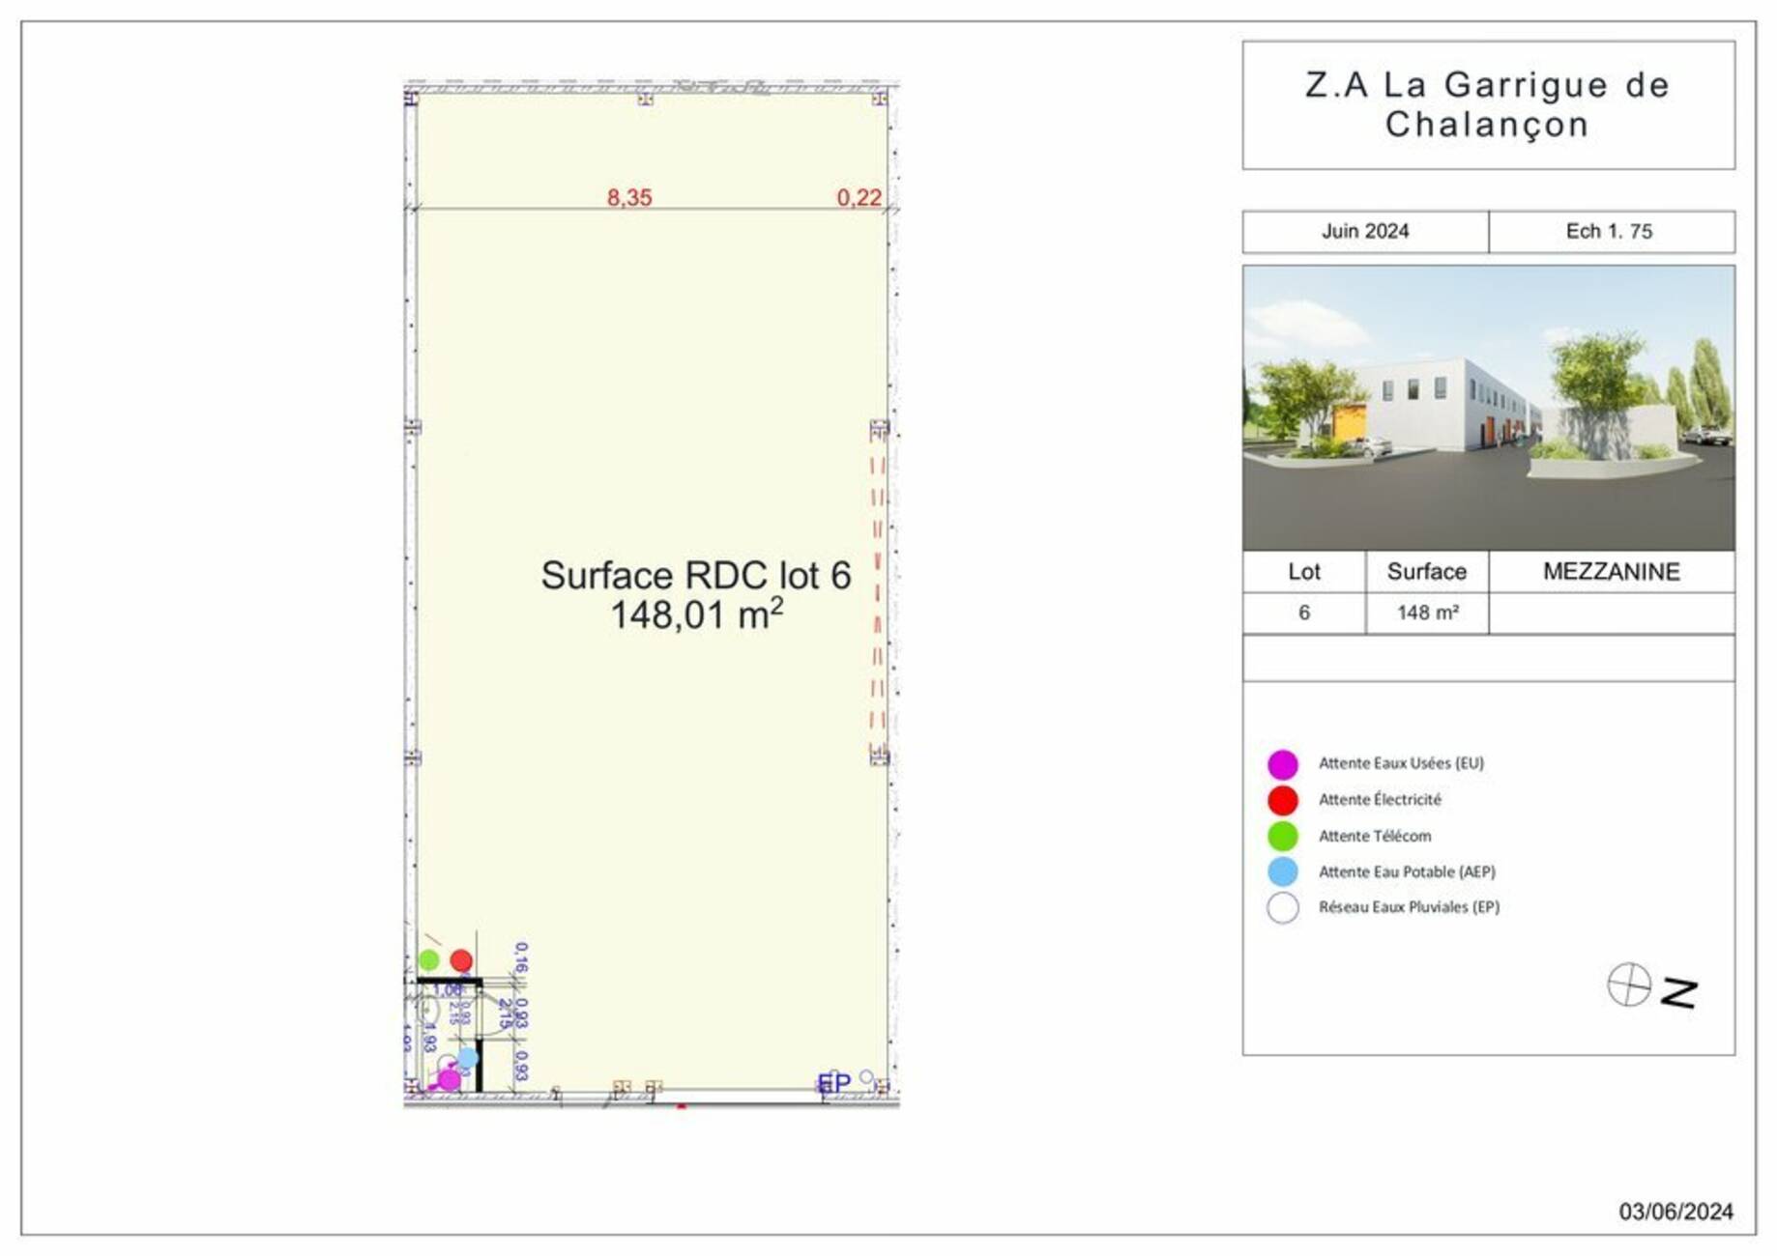Screen dimensions: 1777x1256
Task: Click the building rendering image
Action: pos(1488,408)
